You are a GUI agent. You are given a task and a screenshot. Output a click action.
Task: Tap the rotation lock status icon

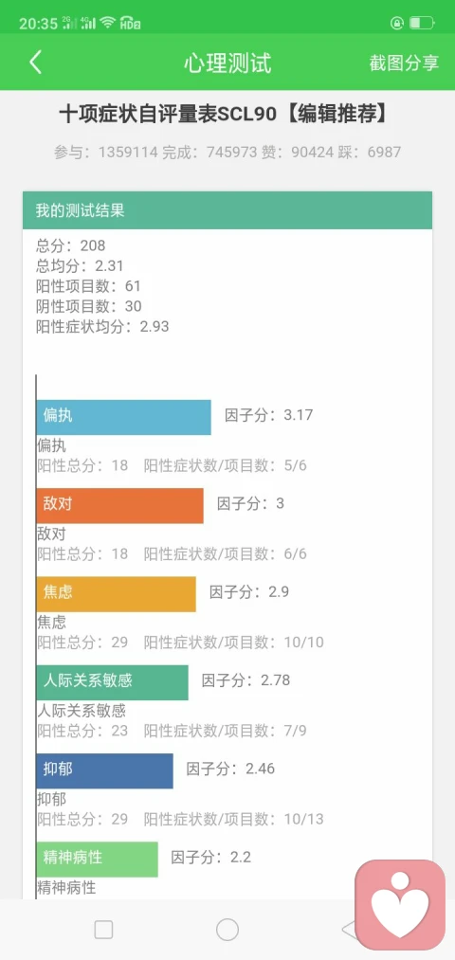pyautogui.click(x=397, y=24)
